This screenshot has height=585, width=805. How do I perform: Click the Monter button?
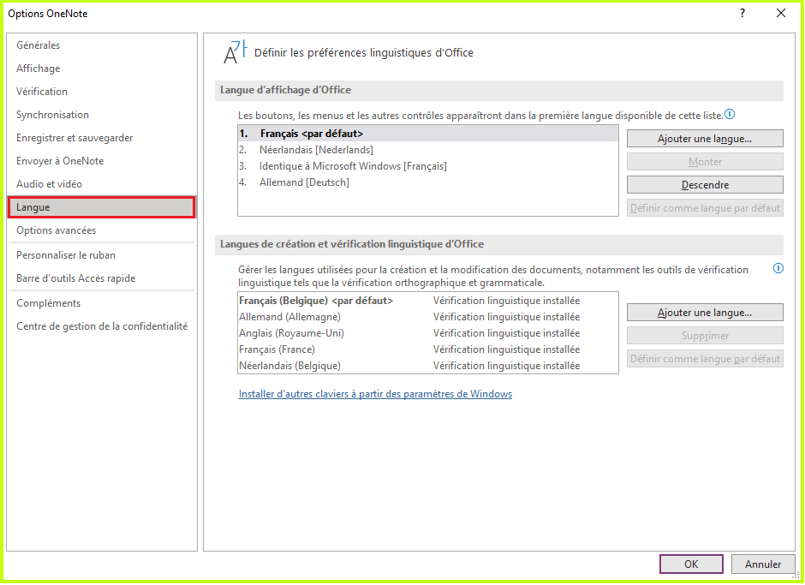(x=705, y=162)
